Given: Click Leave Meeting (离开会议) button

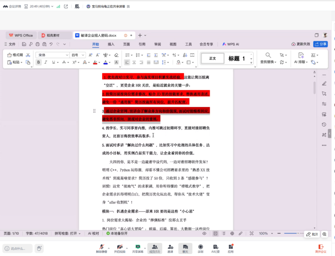Looking at the screenshot, I should 321,248.
